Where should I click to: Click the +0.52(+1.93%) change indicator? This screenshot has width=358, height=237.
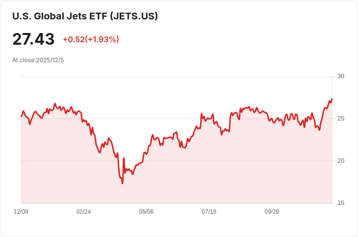coord(91,39)
